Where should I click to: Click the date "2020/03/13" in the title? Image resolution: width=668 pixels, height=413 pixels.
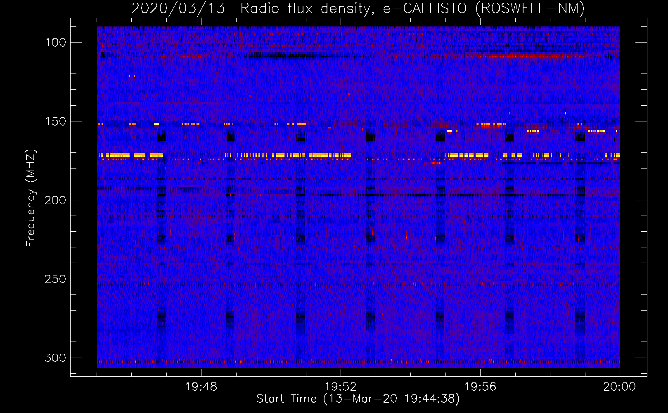(178, 9)
